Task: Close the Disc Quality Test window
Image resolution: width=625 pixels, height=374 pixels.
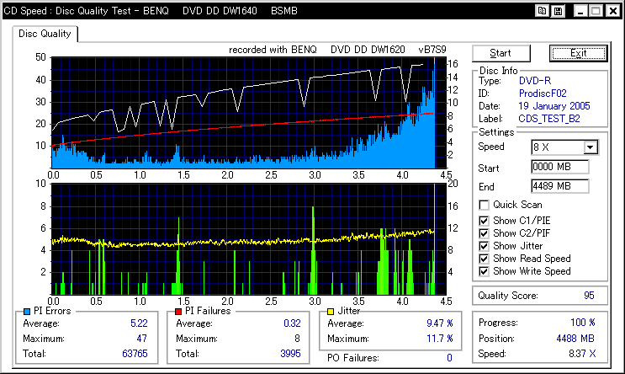Action: point(613,11)
